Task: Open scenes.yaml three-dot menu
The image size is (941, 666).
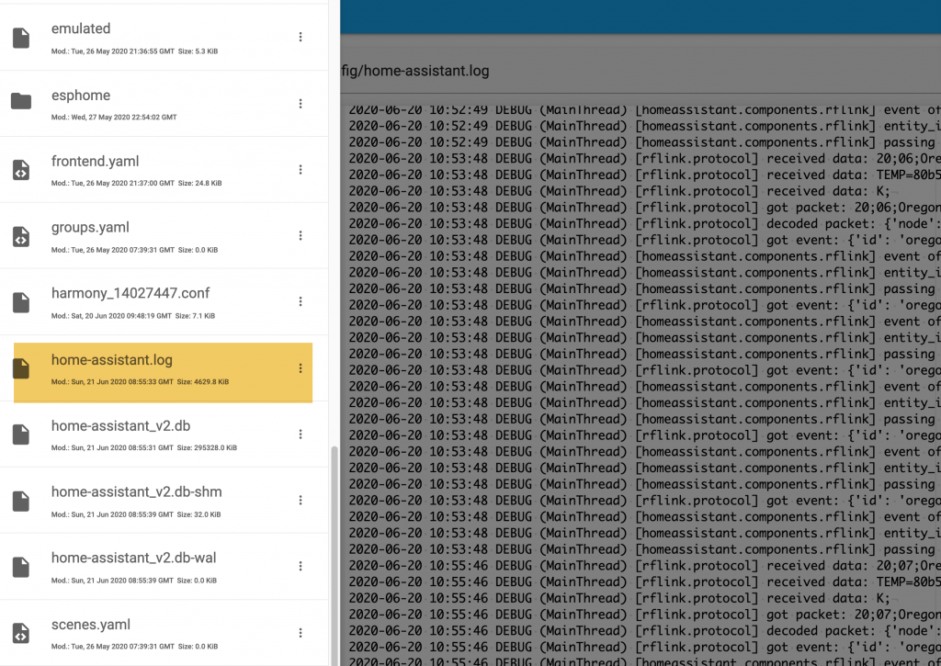Action: click(x=300, y=633)
